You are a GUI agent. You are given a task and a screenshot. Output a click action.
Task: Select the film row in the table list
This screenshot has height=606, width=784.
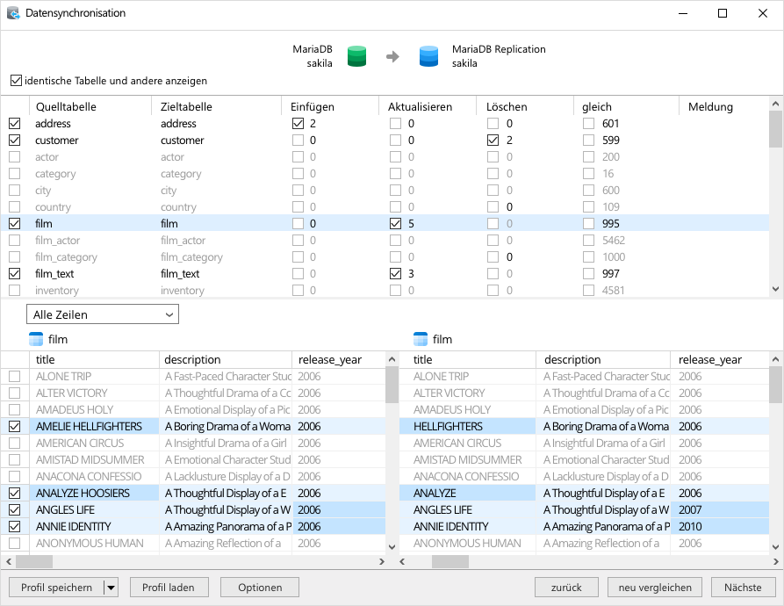click(385, 223)
